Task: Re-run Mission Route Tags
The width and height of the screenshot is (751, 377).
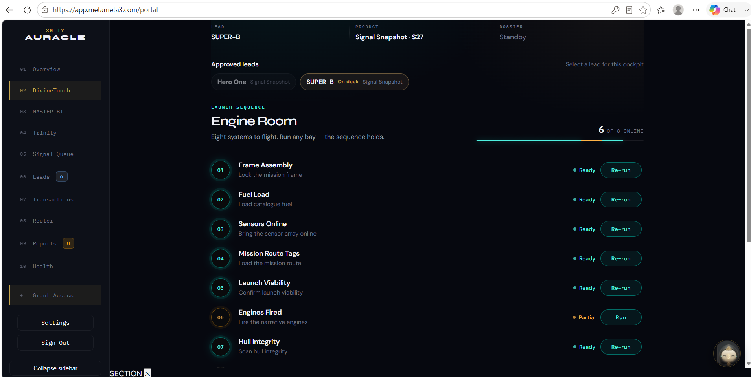Action: click(x=621, y=258)
